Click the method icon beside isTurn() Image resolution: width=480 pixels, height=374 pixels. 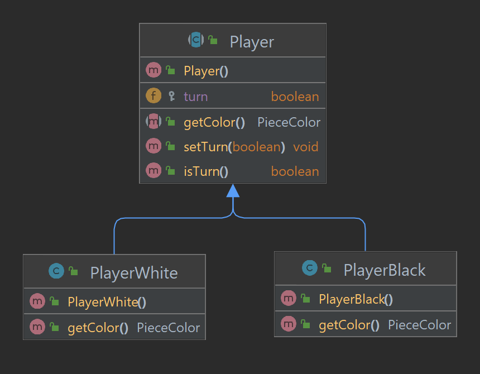[153, 171]
